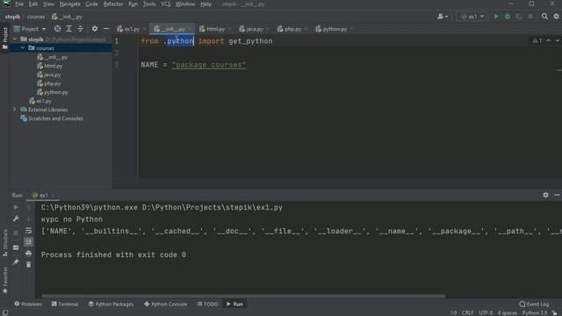
Task: Select __init__.py in project tree
Action: tap(55, 57)
